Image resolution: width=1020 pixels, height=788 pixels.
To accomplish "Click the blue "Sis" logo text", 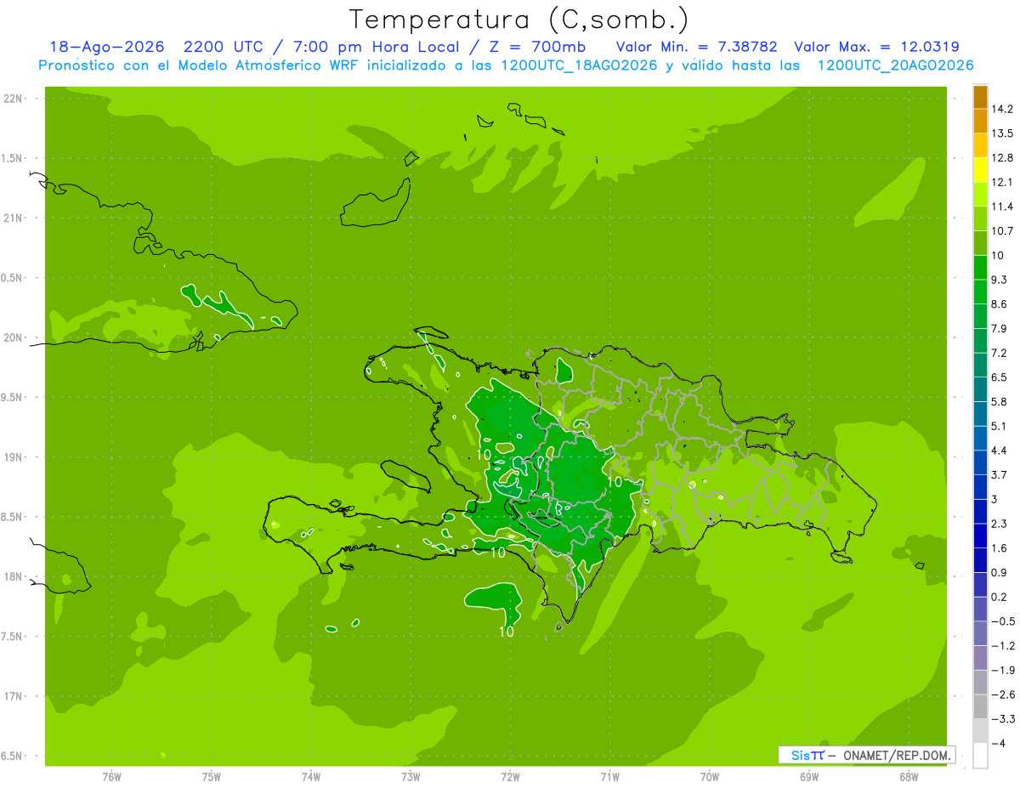I will click(x=799, y=755).
